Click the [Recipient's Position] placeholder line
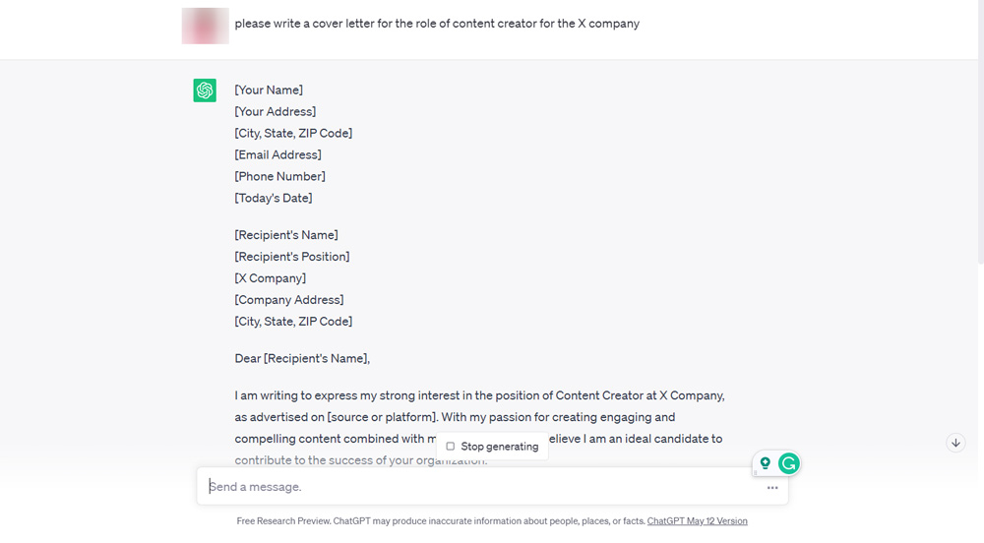The width and height of the screenshot is (984, 543). coord(292,257)
